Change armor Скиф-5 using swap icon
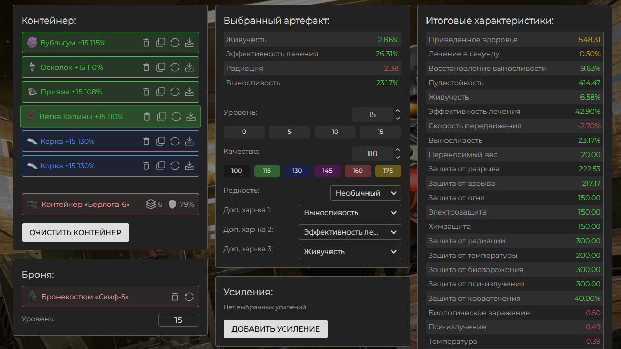This screenshot has width=621, height=349. coord(189,297)
